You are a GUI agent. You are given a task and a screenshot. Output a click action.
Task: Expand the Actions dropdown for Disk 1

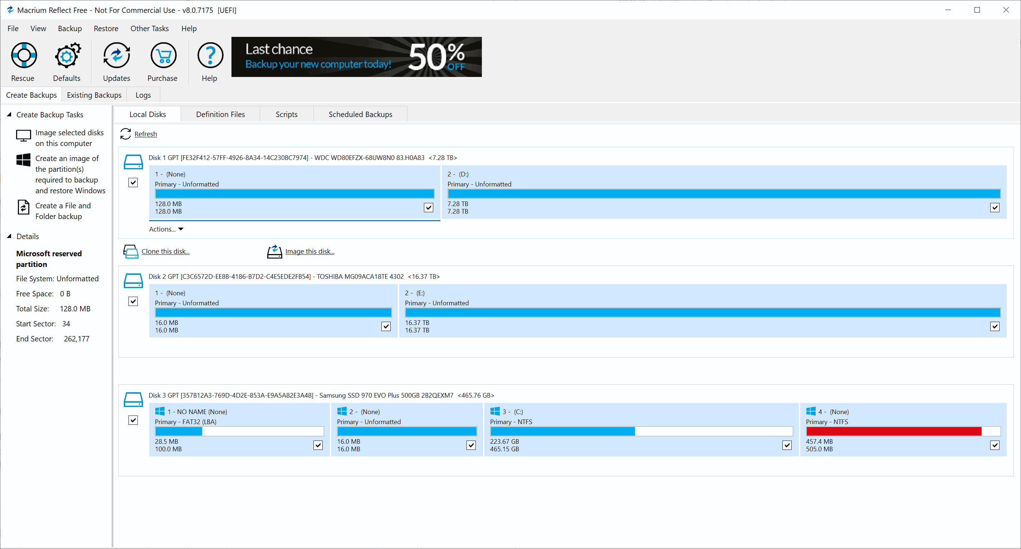click(166, 229)
